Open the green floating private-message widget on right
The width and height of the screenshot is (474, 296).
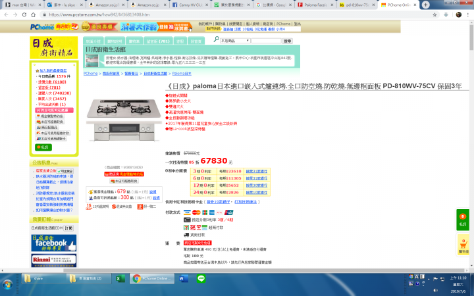pos(463,220)
